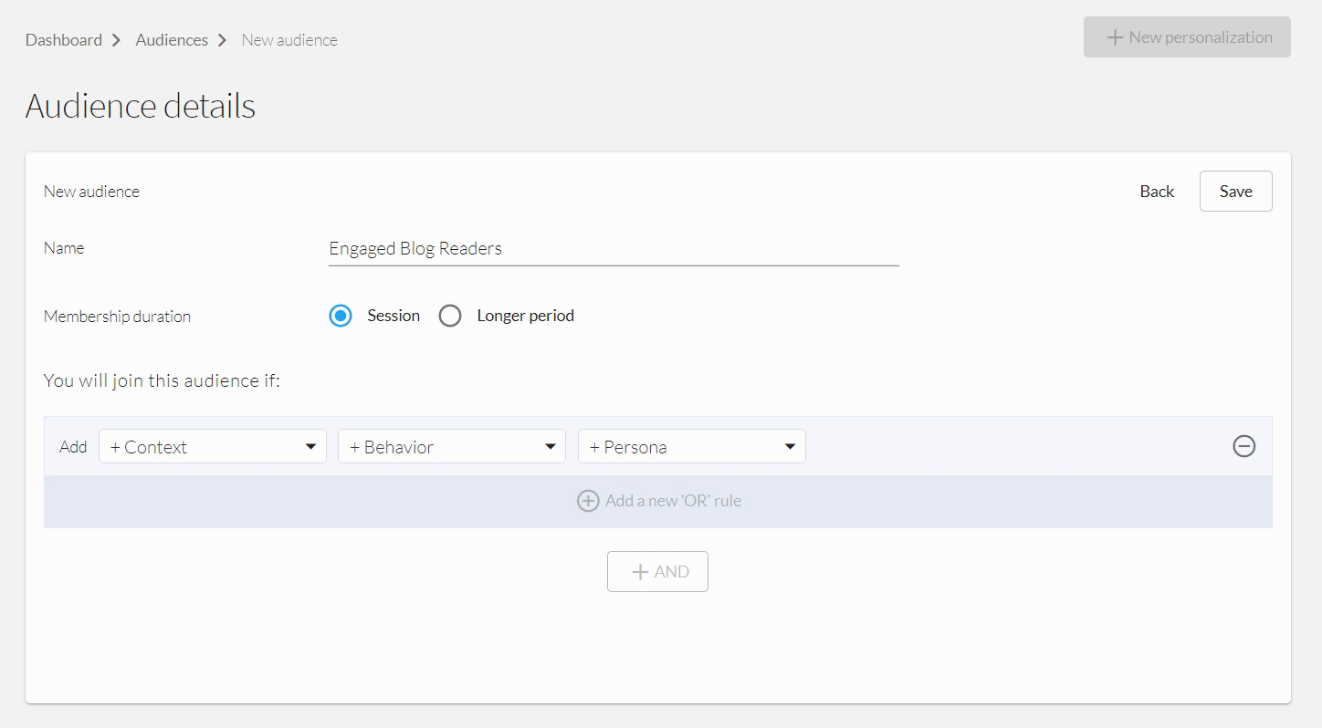Screen dimensions: 1322x728
Task: Click the plus circle icon for OR rule
Action: pos(588,501)
